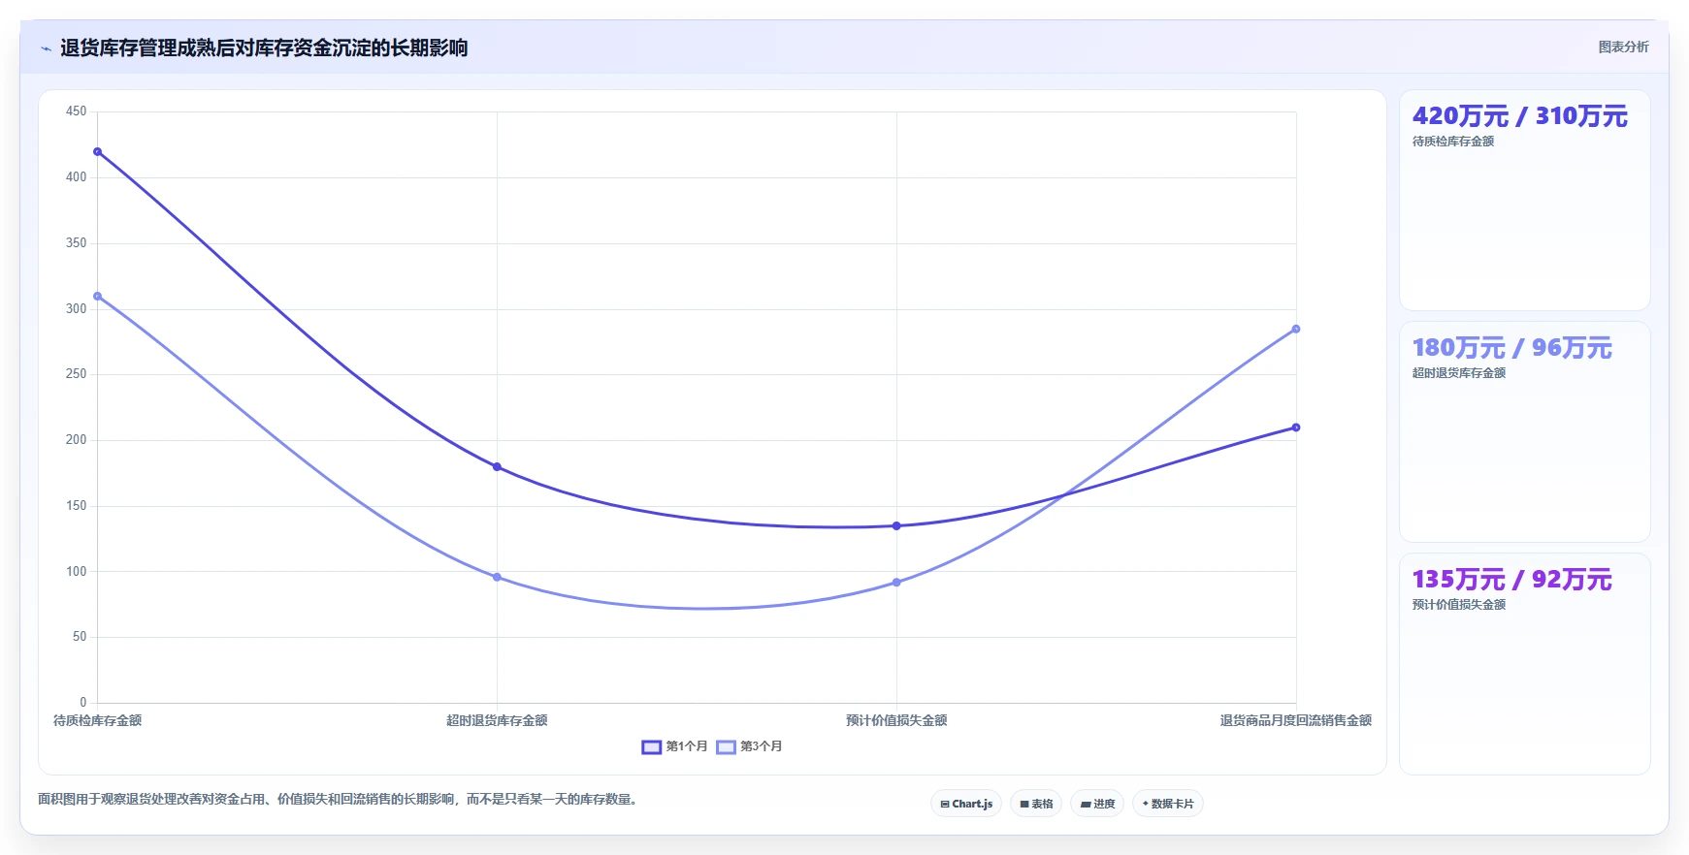Image resolution: width=1689 pixels, height=855 pixels.
Task: Click the 退货商品月度回流销售金额 x-axis label
Action: click(x=1296, y=720)
